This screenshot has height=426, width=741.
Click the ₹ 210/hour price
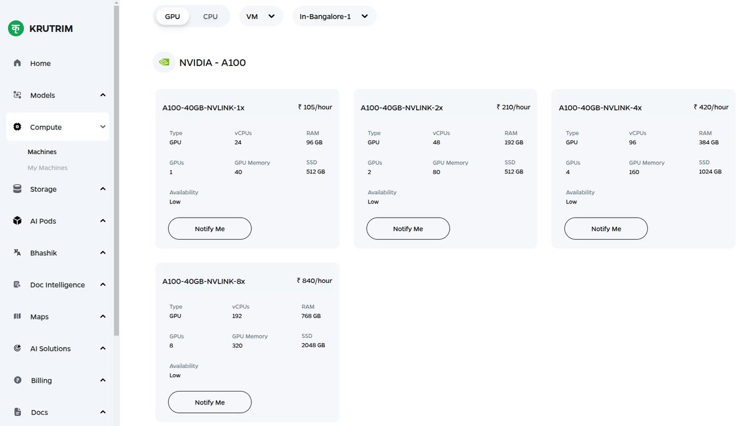(x=513, y=107)
